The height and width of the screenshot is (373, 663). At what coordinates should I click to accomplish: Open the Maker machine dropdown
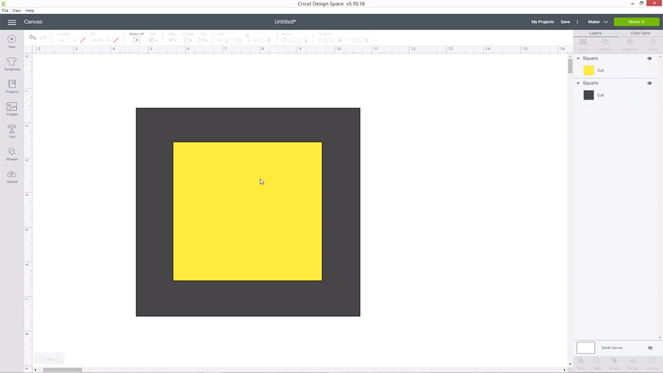(x=597, y=22)
